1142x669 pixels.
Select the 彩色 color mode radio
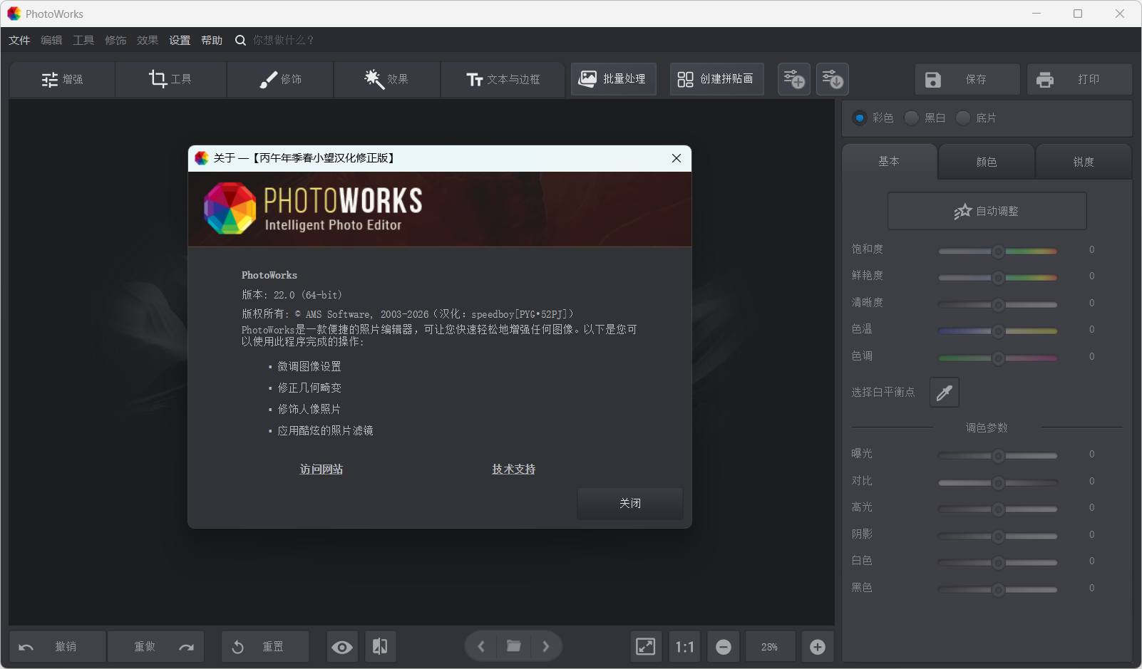coord(860,118)
